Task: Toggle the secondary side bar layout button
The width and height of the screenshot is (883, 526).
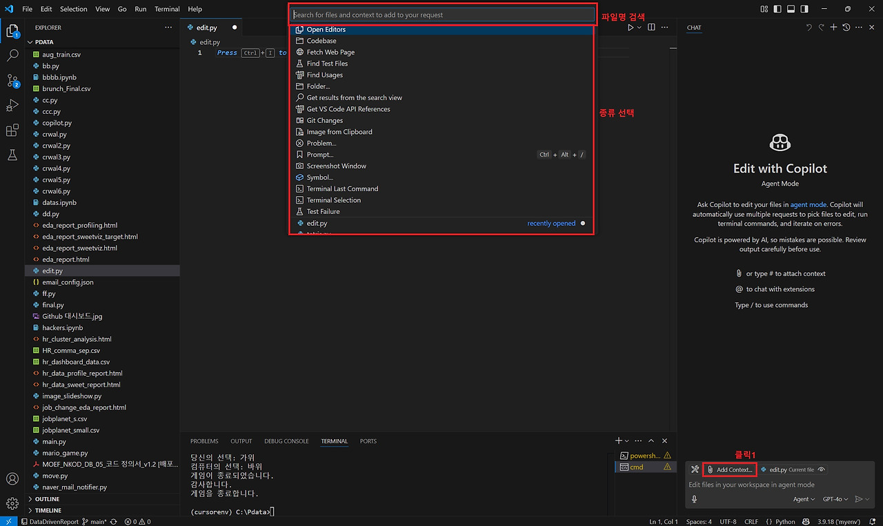Action: click(805, 9)
